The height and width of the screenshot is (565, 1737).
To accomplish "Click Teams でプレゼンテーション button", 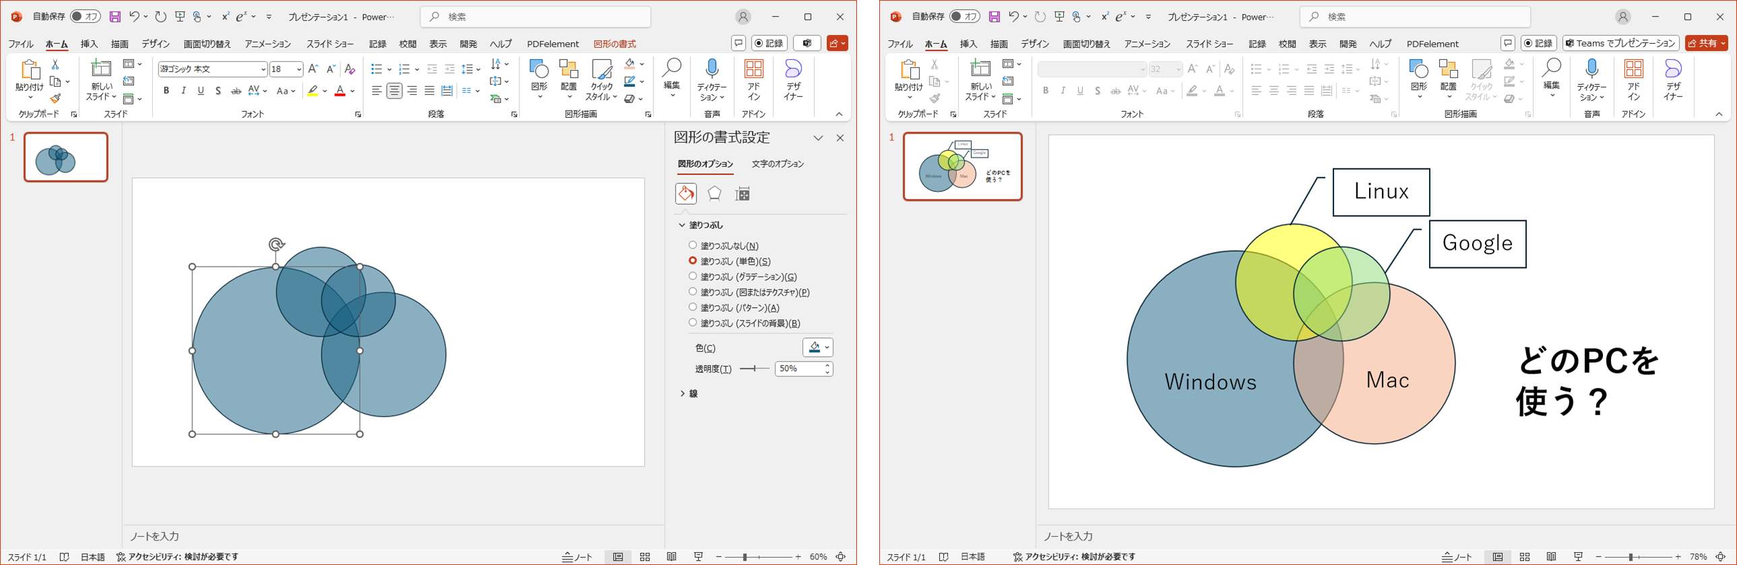I will 1620,43.
